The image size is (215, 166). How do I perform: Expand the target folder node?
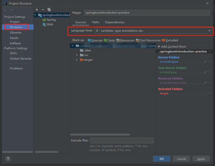(x=77, y=60)
